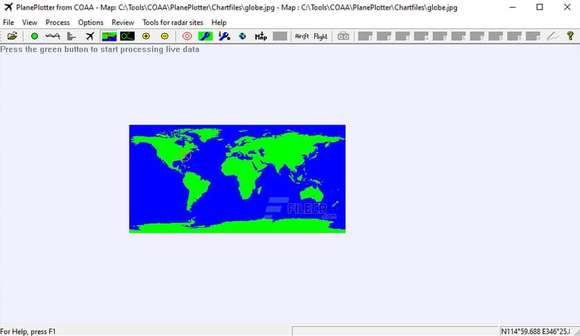580x336 pixels.
Task: Select the black outline view icon
Action: (127, 36)
